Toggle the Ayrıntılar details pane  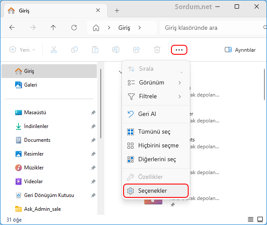pos(240,50)
